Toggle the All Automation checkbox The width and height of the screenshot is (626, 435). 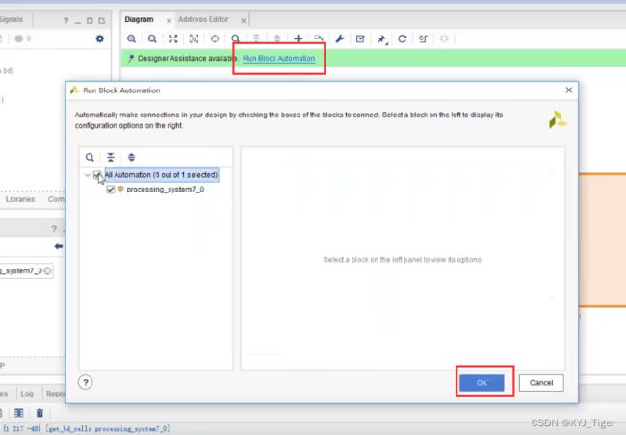click(97, 175)
